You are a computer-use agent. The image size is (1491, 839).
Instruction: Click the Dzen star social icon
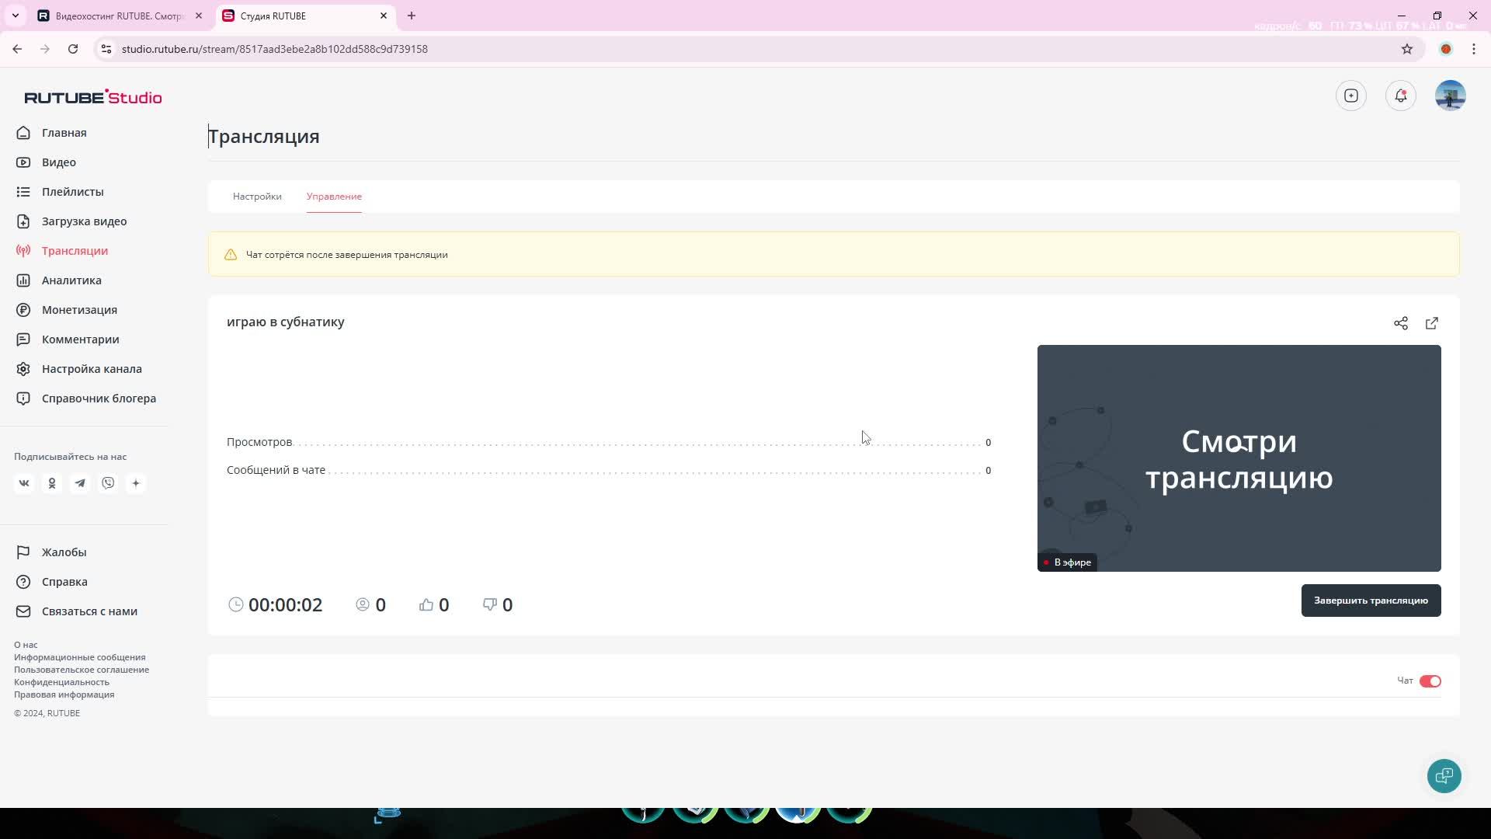(136, 483)
